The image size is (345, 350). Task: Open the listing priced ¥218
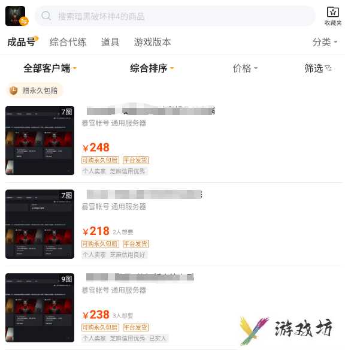174,224
